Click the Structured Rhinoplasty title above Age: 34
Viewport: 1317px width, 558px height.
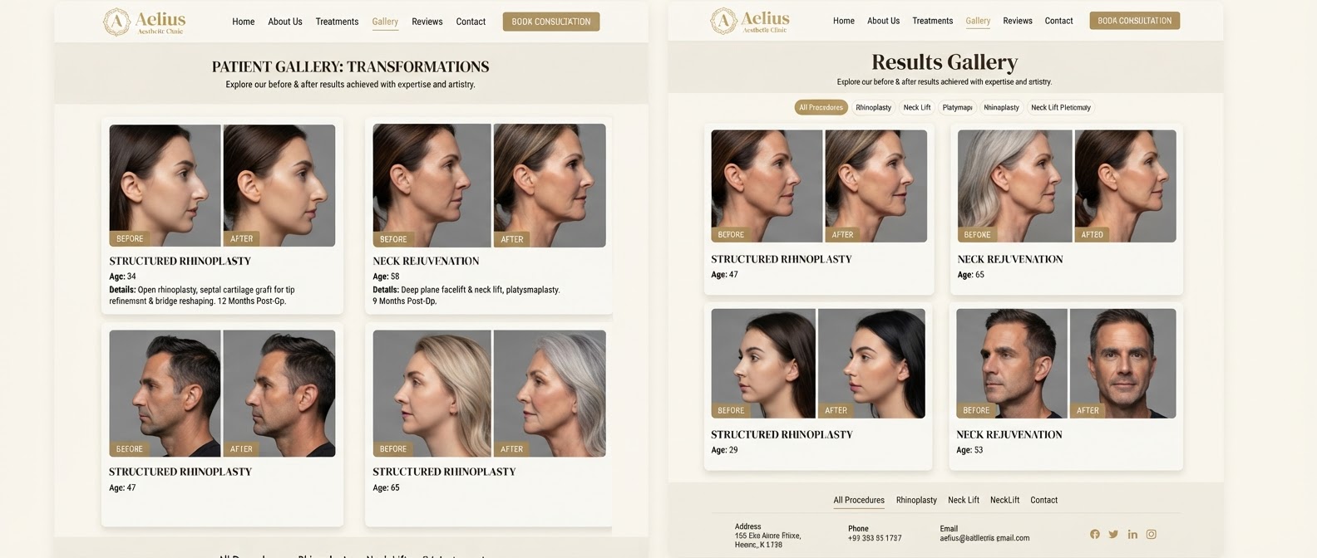pos(180,261)
